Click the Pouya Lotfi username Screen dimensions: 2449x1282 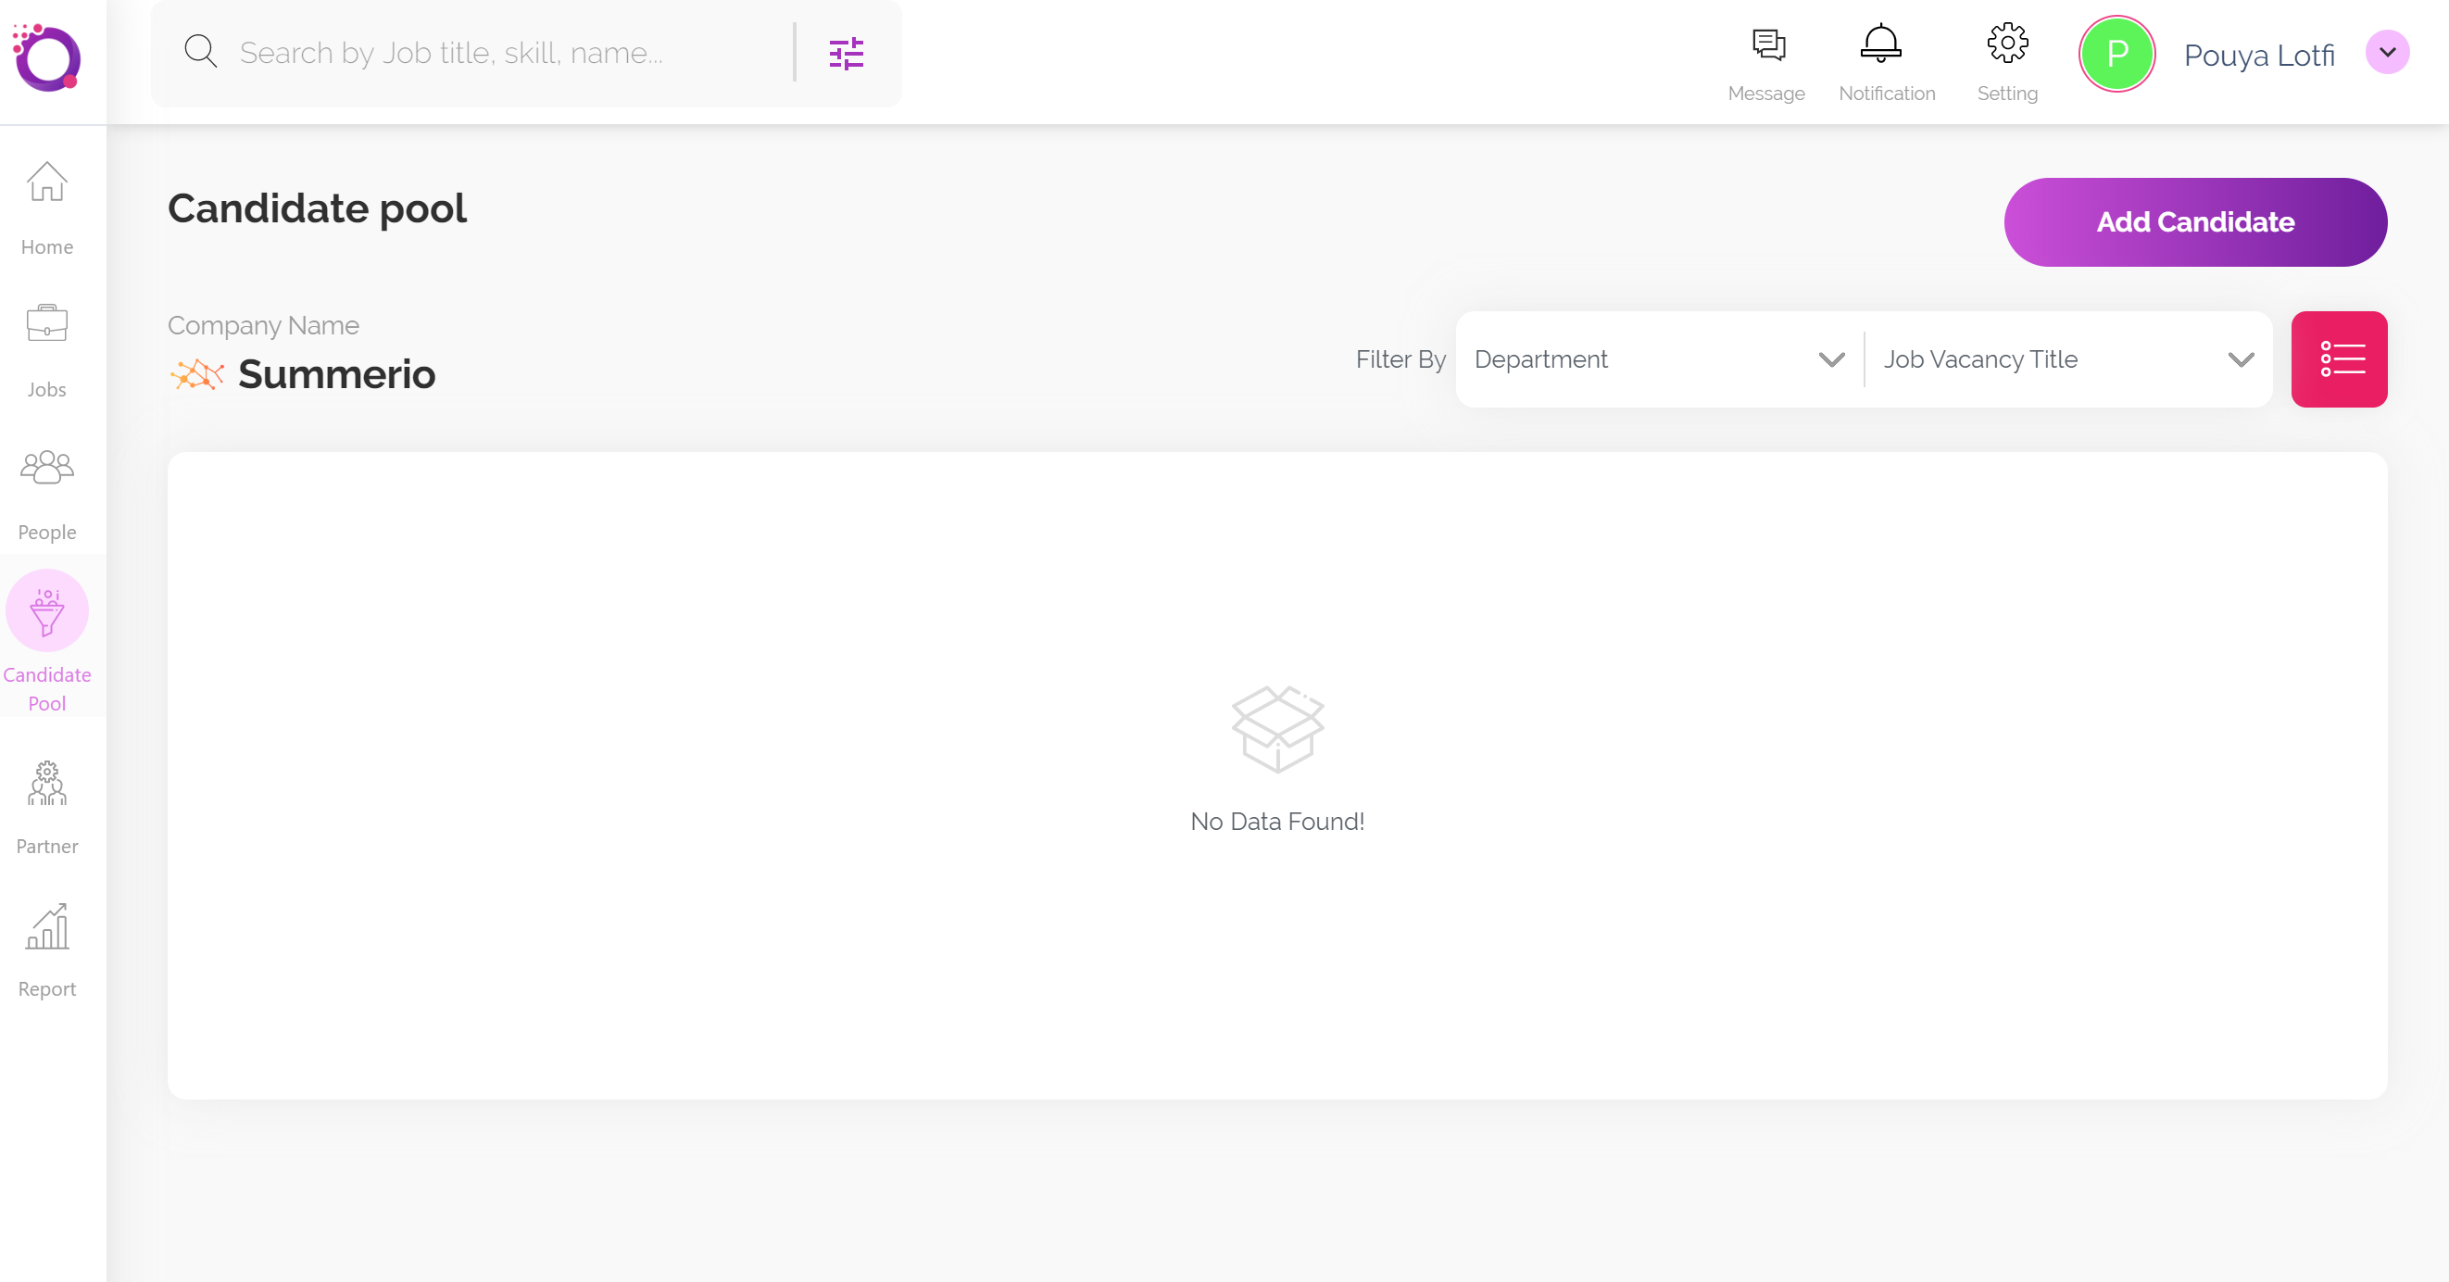click(x=2259, y=56)
